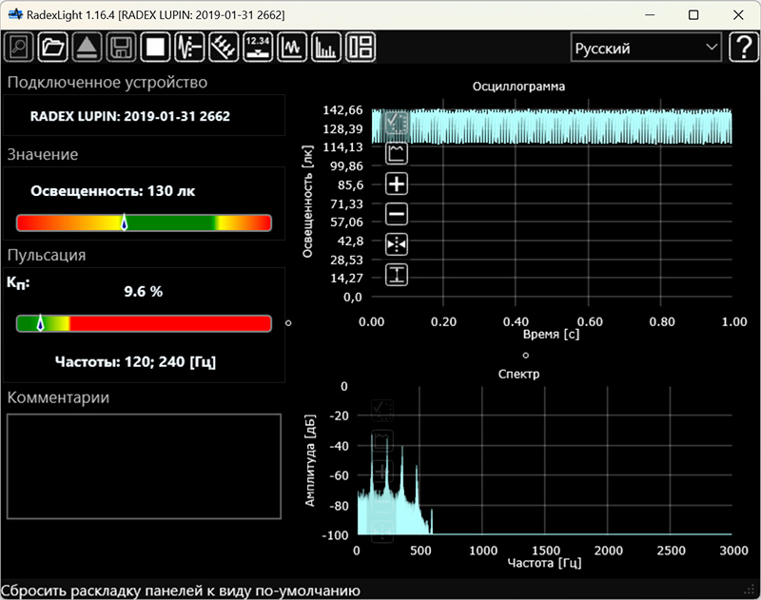Click the magnifier search device icon
The image size is (761, 600).
click(x=19, y=47)
